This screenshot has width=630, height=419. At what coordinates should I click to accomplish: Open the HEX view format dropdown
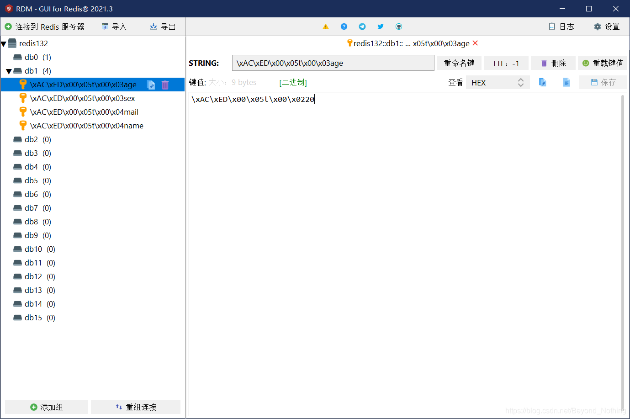click(x=498, y=82)
